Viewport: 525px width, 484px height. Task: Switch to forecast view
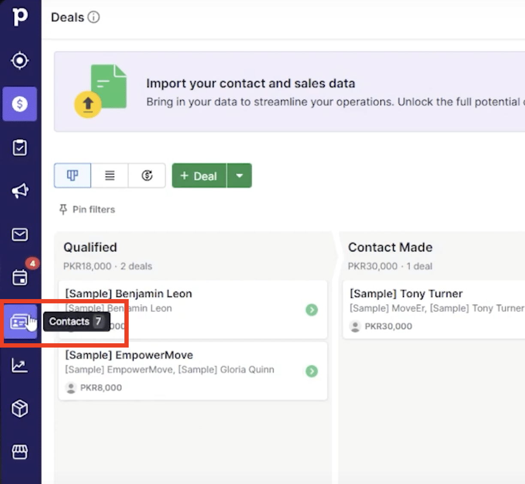point(147,175)
